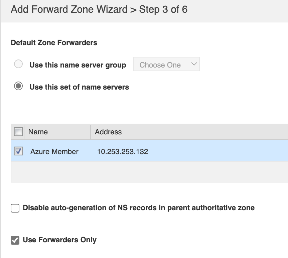Click the divider between Name and Address columns
The width and height of the screenshot is (288, 258).
91,132
